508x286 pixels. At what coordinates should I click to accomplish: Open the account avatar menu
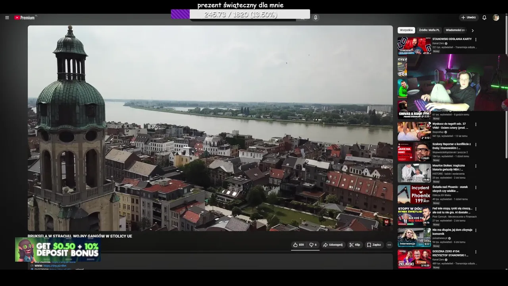pos(496,17)
